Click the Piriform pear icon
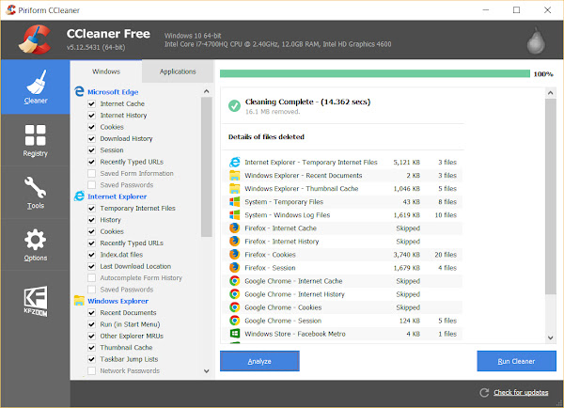564x408 pixels. tap(536, 40)
